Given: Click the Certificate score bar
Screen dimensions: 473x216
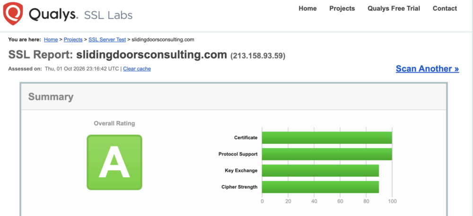Looking at the screenshot, I should (x=327, y=138).
